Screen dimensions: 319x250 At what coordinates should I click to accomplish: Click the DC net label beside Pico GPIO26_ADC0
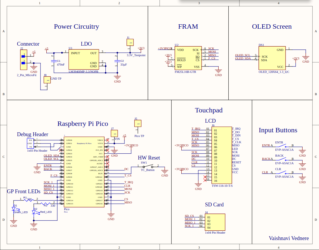(126, 169)
